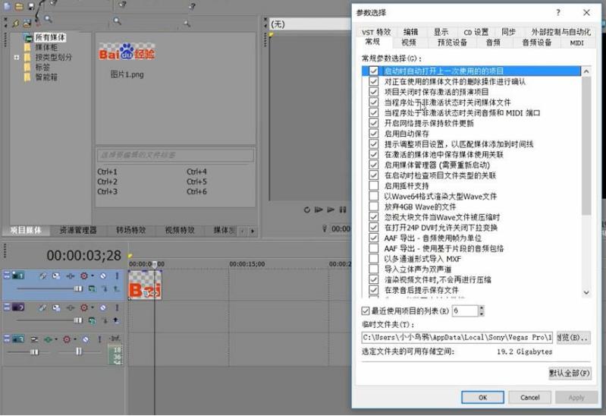This screenshot has width=606, height=416.
Task: Show more panel tabs via the right arrow
Action: pos(253,231)
